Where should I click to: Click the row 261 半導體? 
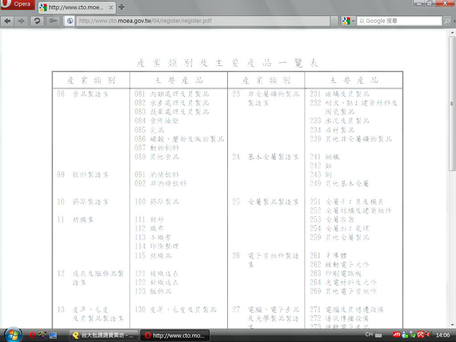click(328, 255)
